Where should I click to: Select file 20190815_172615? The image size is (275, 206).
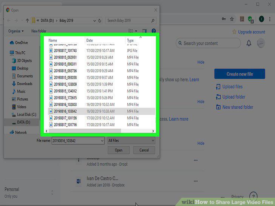click(101, 98)
